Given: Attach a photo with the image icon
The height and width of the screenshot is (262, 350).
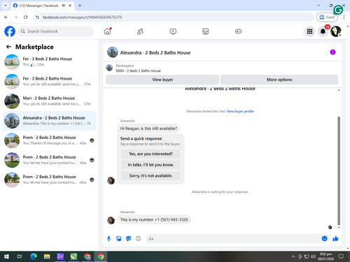Looking at the screenshot, I should 119,238.
